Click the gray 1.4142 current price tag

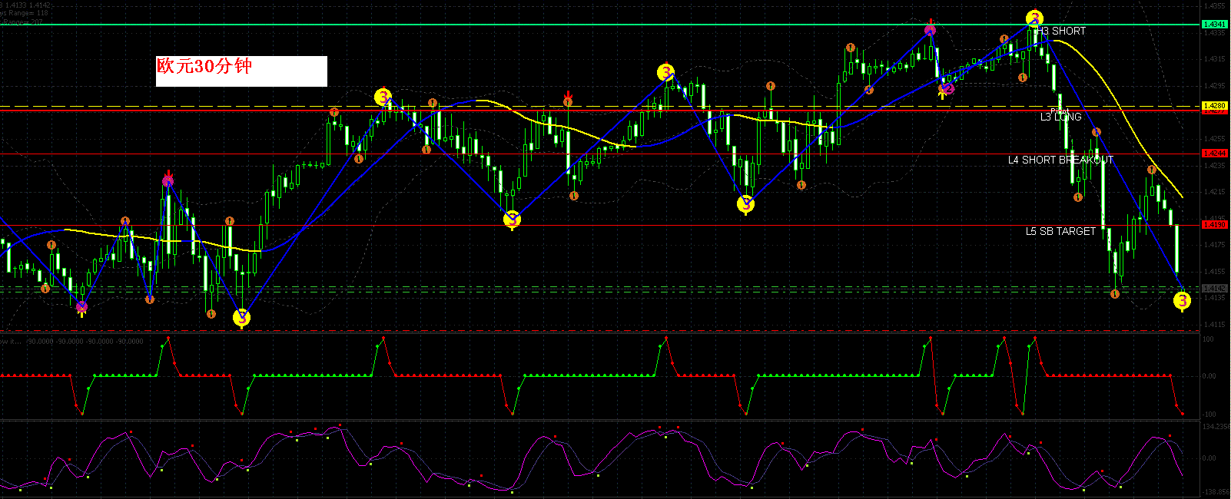1215,288
